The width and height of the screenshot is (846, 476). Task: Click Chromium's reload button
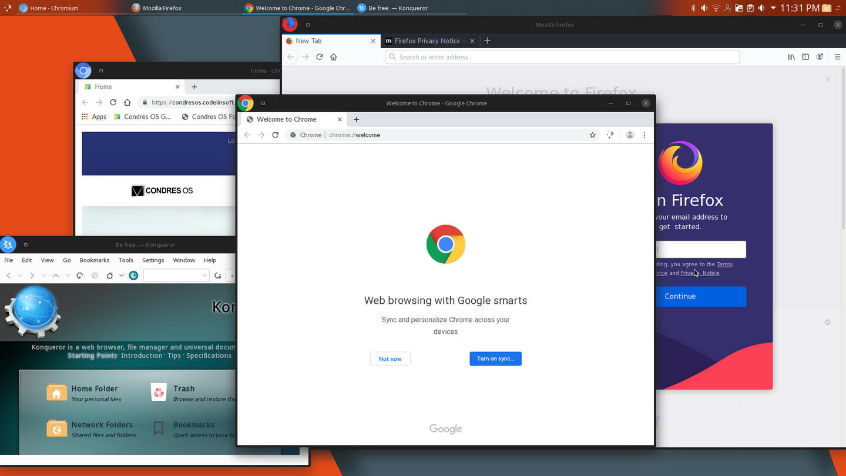pos(113,102)
